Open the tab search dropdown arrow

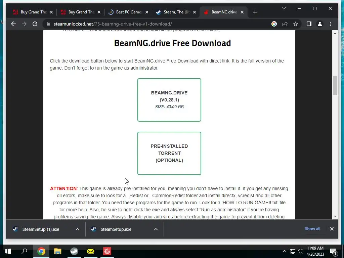pos(284,8)
